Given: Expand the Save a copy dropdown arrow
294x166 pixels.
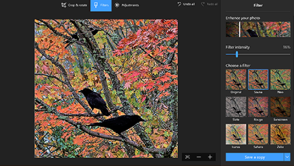Looking at the screenshot, I should (x=287, y=157).
